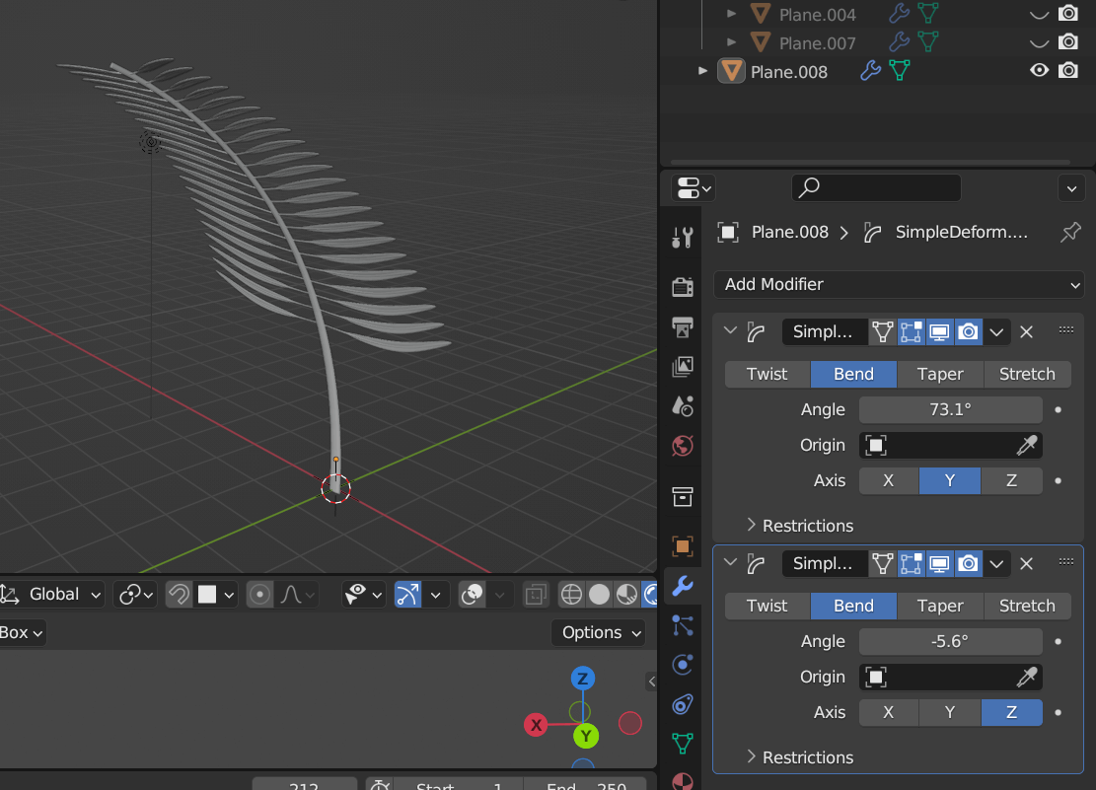Image resolution: width=1096 pixels, height=790 pixels.
Task: Toggle edit mode display on first modifier
Action: point(911,332)
